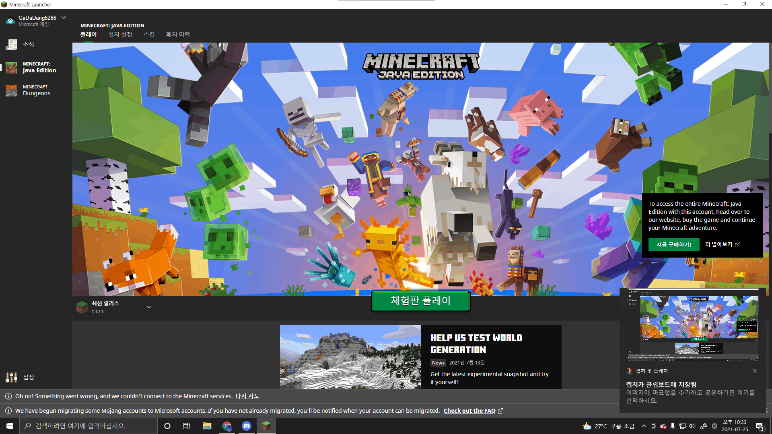Click the microphone tray icon
Image resolution: width=772 pixels, height=434 pixels.
click(673, 426)
